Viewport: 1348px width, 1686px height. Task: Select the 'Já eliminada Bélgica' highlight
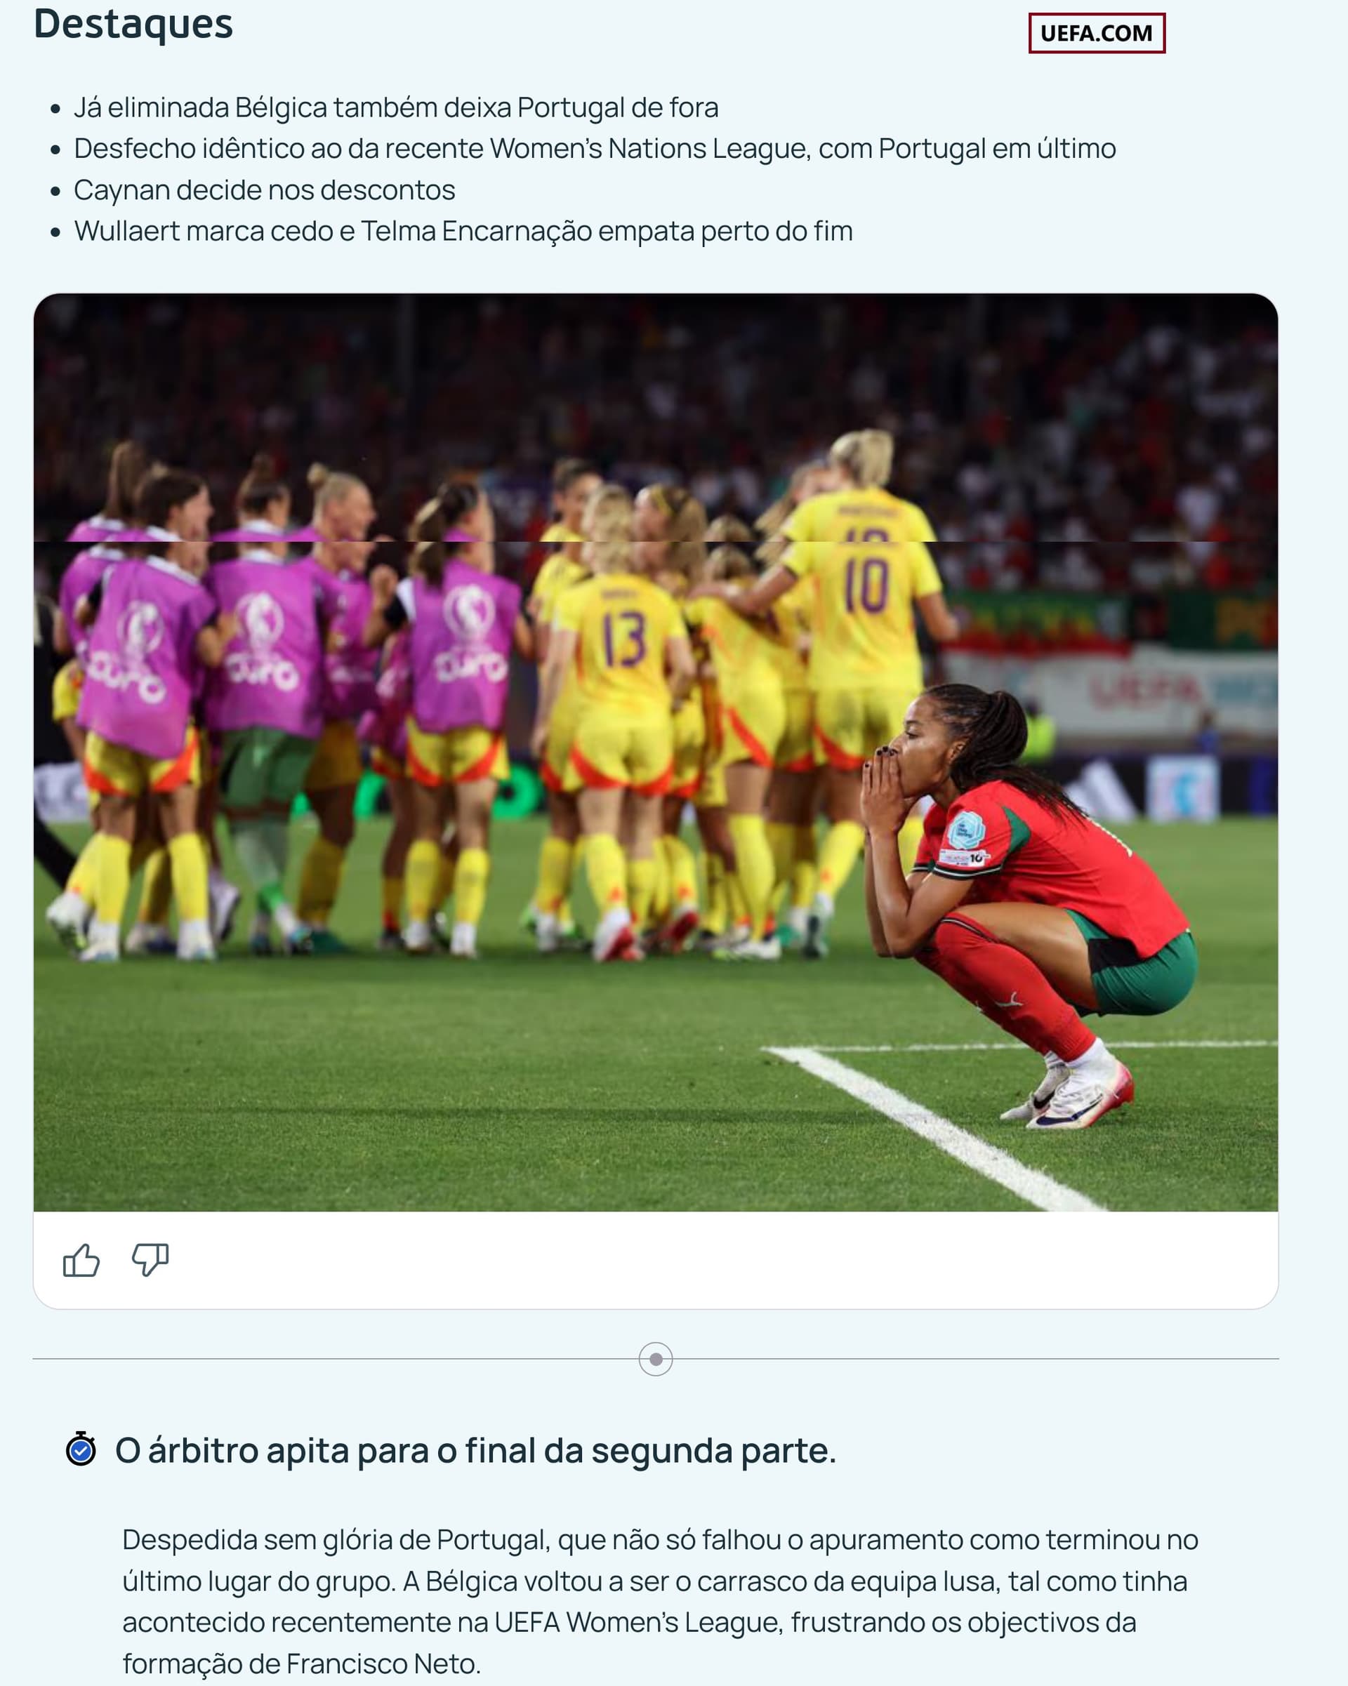click(x=396, y=107)
